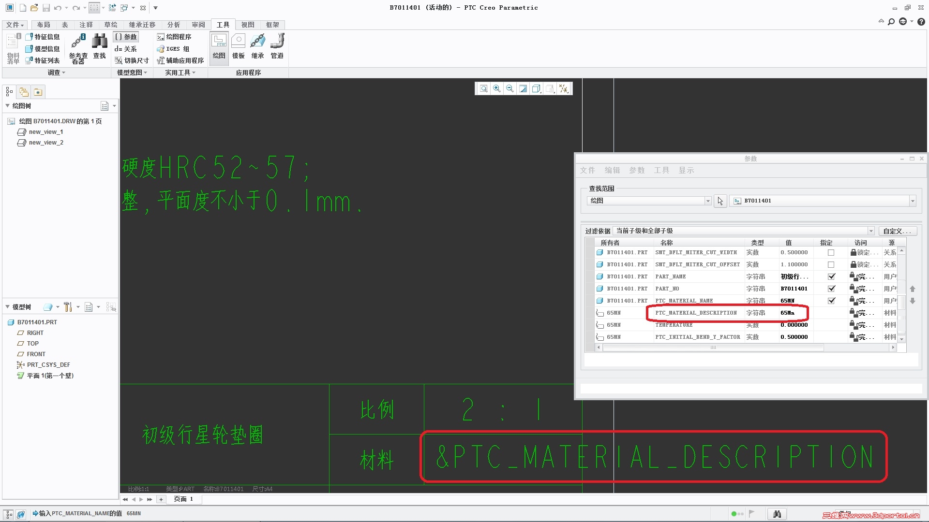Viewport: 929px width, 522px height.
Task: Select the 继承 legacy application
Action: pos(257,47)
